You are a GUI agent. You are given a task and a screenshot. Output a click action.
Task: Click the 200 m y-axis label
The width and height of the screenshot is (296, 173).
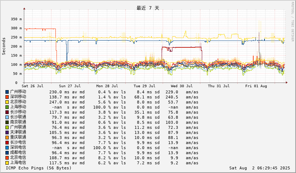[x=16, y=46]
